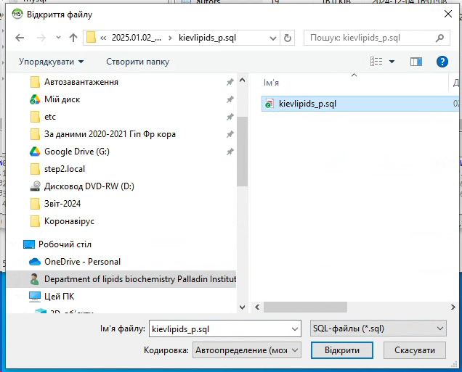Image resolution: width=462 pixels, height=372 pixels.
Task: Open the Упорядкувати menu
Action: [52, 62]
